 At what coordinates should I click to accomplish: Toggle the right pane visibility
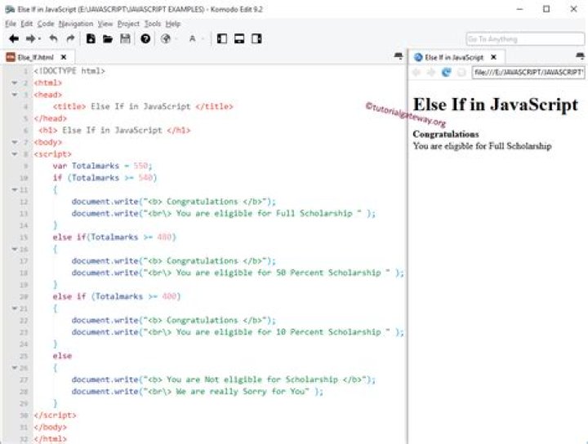[256, 38]
